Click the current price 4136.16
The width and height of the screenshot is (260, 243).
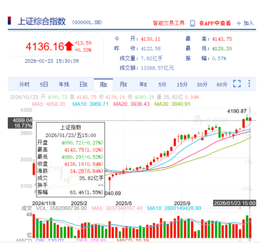[45, 47]
